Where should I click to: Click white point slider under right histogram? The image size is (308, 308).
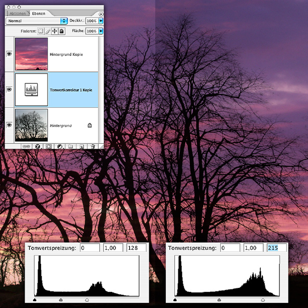coord(263,300)
